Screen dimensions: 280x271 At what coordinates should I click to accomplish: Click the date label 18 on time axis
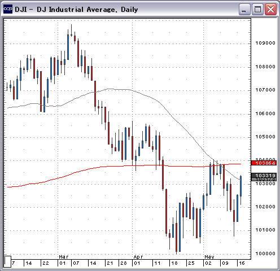point(174,263)
